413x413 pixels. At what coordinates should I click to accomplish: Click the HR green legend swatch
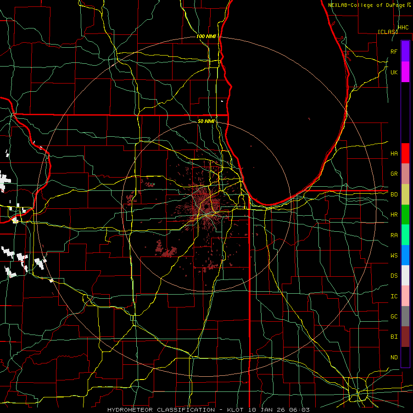405,214
